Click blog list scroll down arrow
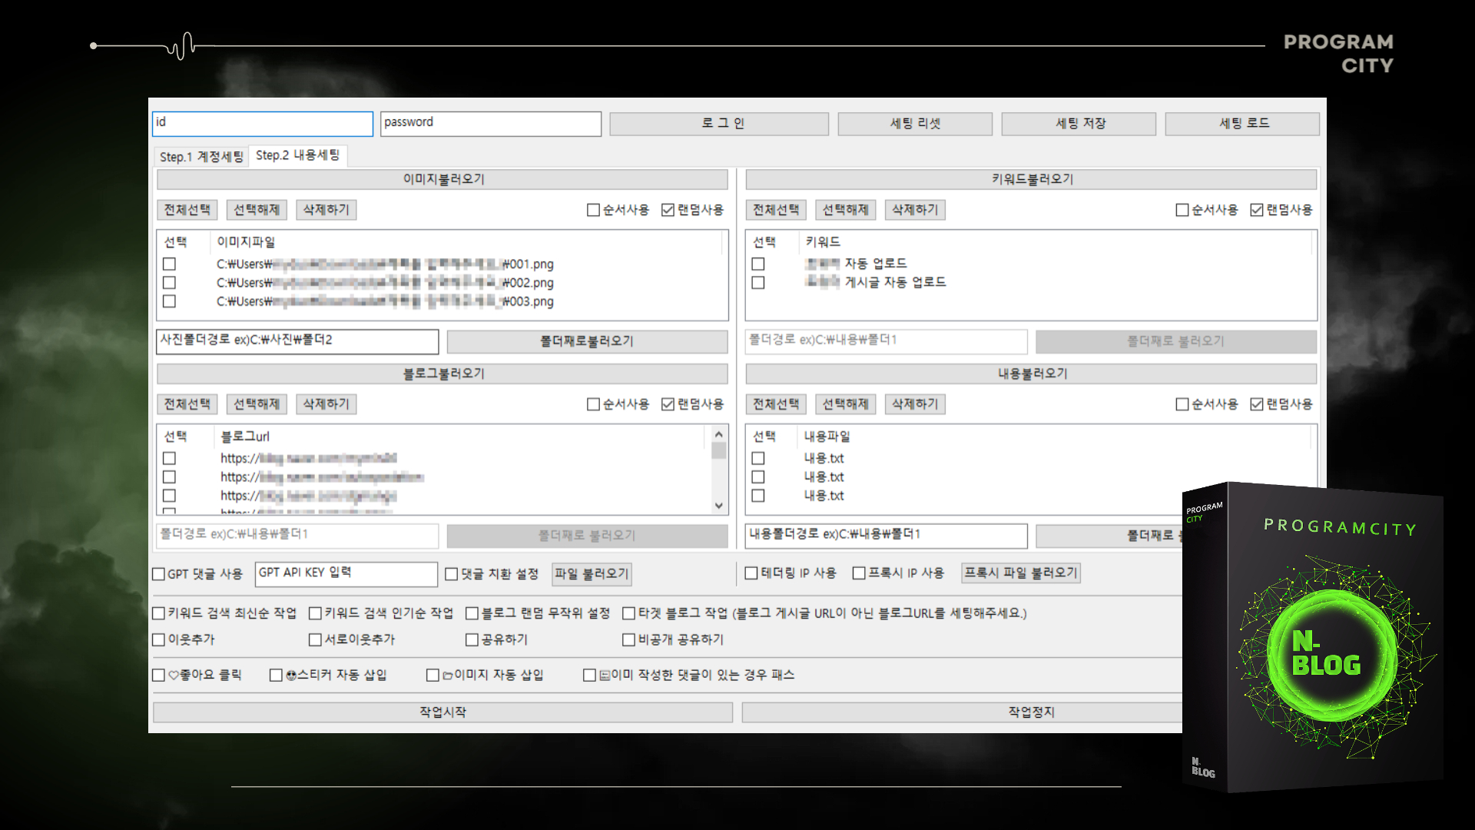Screen dimensions: 1475x830 (719, 506)
